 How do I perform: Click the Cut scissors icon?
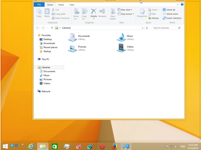[x=53, y=10]
